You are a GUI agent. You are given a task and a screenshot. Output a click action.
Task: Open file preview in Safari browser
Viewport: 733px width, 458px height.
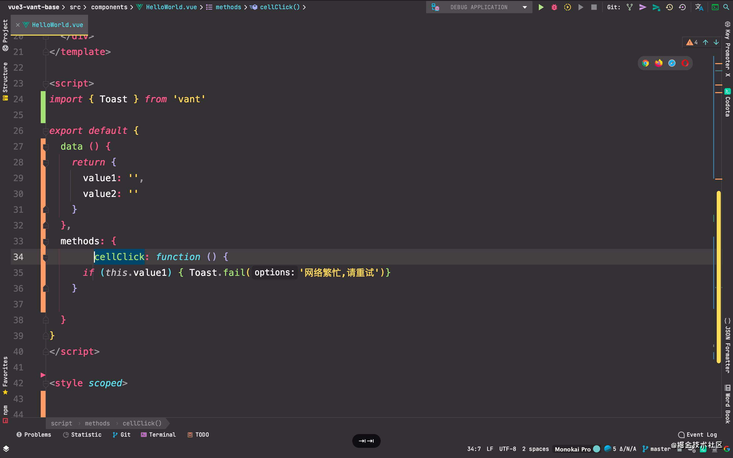click(x=672, y=63)
